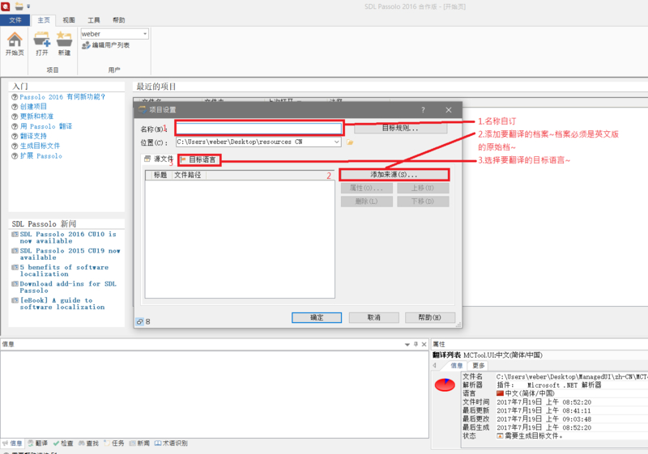The image size is (648, 454).
Task: Open the 更新和校准 help link
Action: [36, 117]
